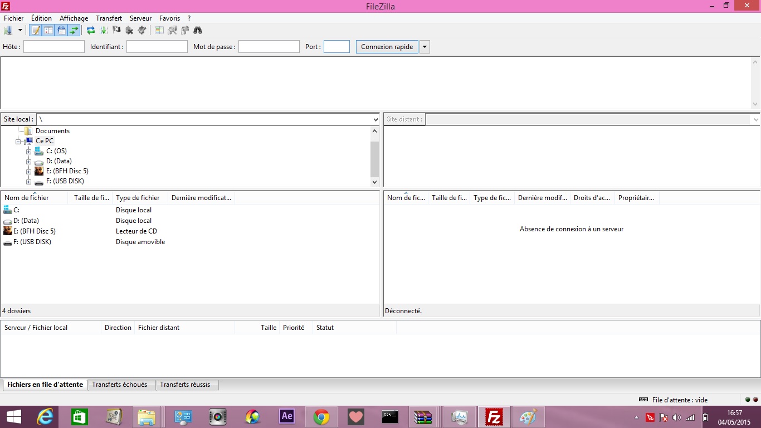Click the Port input field

point(336,47)
